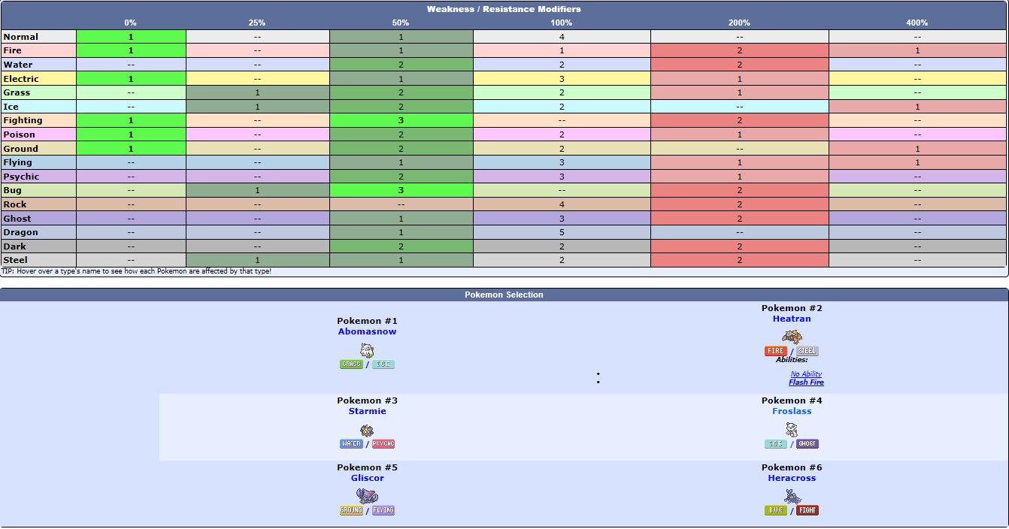Click Gliscor's Ground type badge
The width and height of the screenshot is (1009, 529).
click(x=351, y=510)
